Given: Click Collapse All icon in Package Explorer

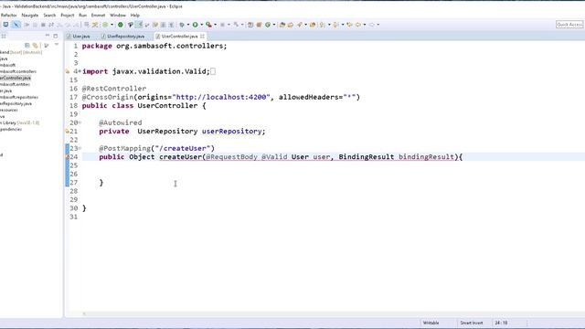Looking at the screenshot, I should [x=27, y=45].
